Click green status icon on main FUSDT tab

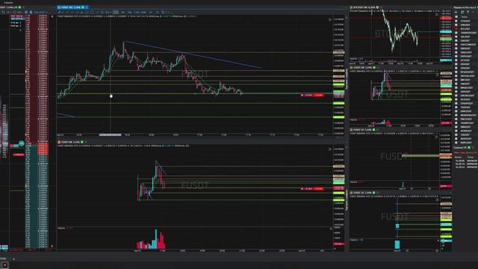click(83, 7)
